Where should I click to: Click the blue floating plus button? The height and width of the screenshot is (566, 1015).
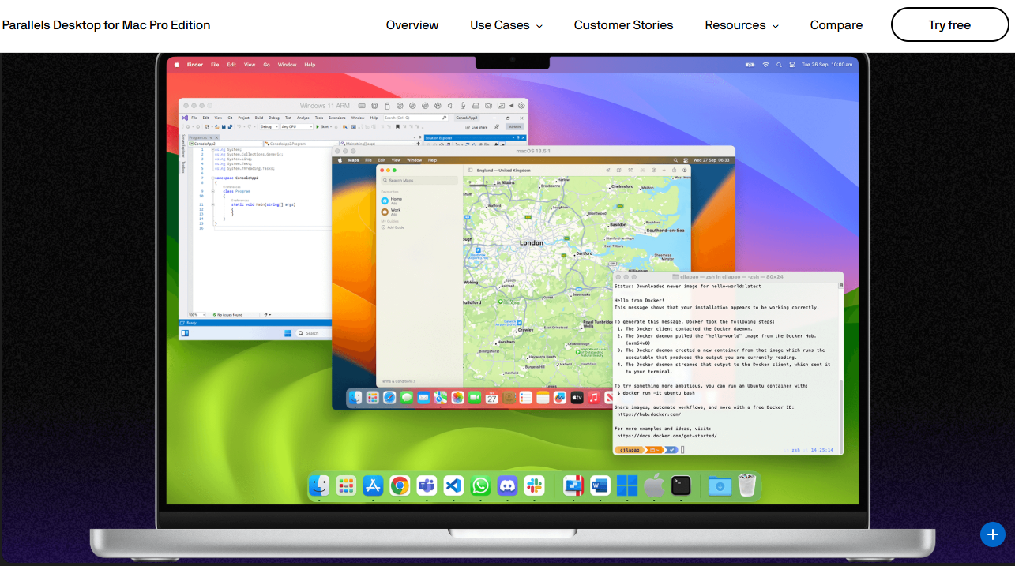coord(993,534)
